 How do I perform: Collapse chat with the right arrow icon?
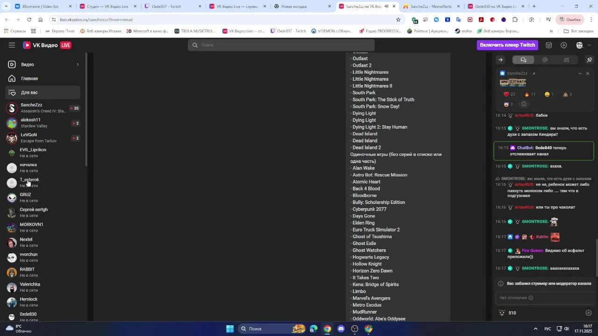[500, 60]
